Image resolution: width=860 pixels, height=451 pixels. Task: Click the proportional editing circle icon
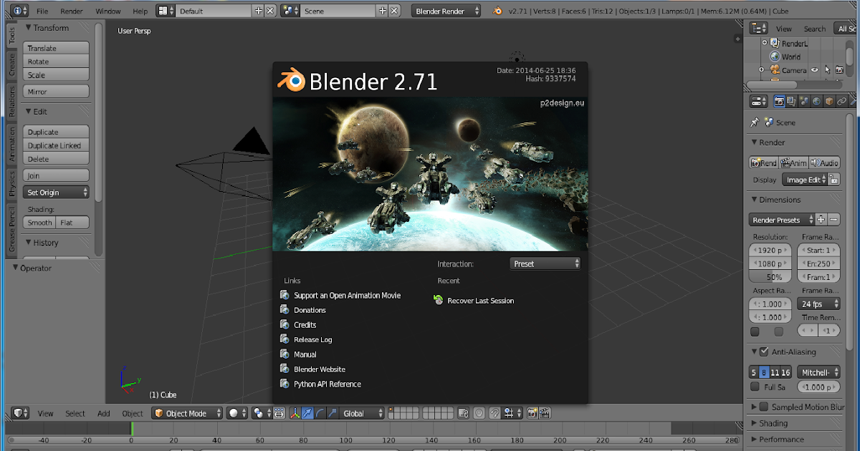click(479, 413)
